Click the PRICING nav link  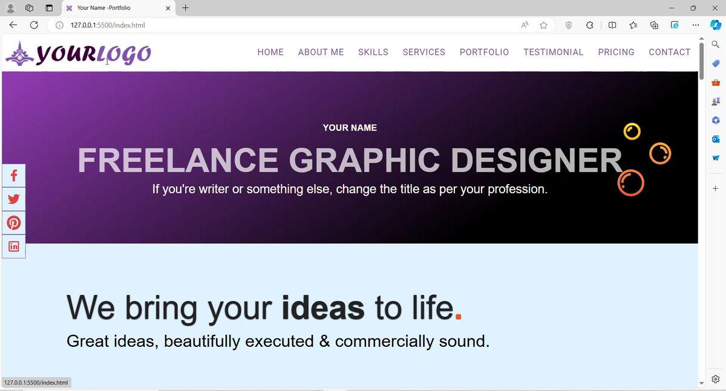616,52
